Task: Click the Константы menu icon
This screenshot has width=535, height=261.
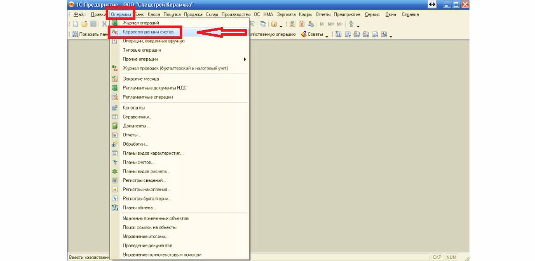Action: 115,108
